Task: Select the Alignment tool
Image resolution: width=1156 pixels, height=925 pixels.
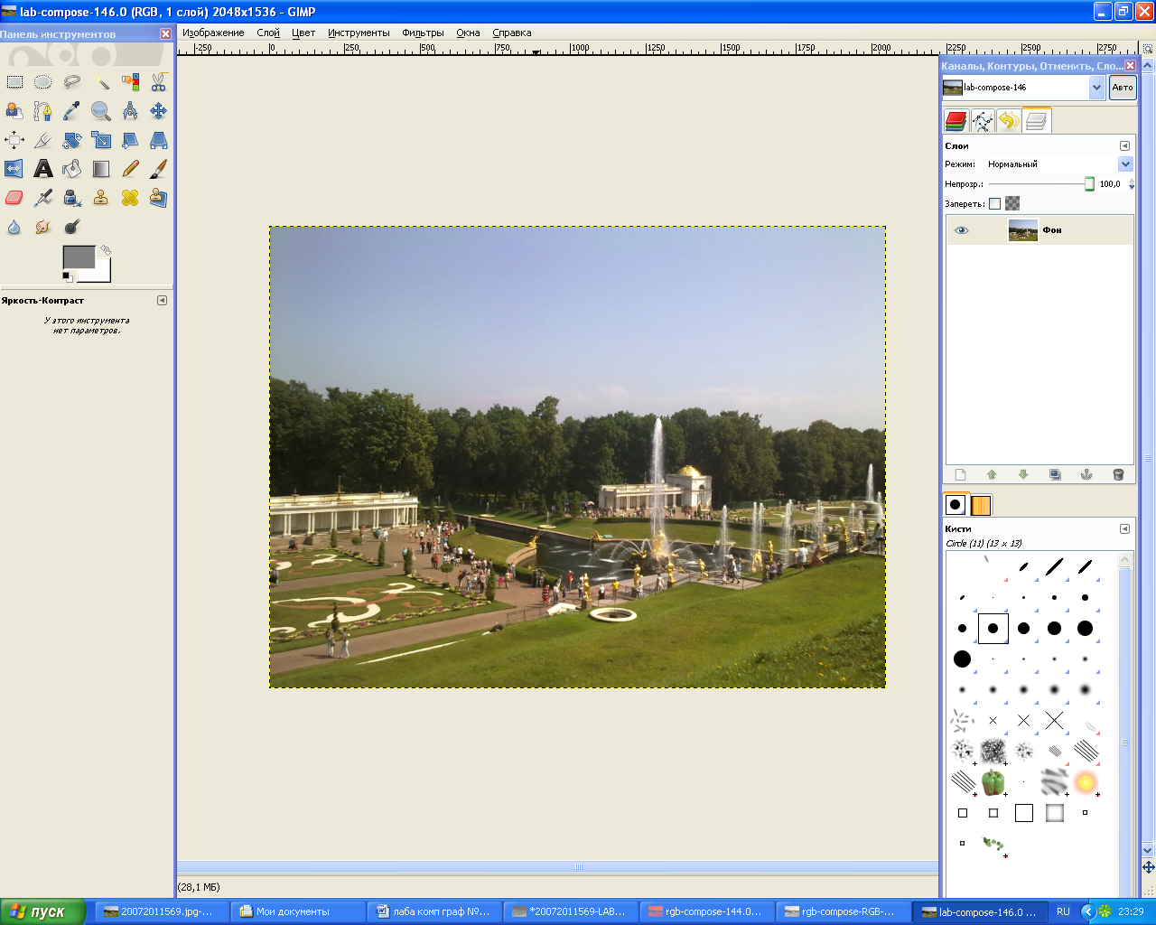Action: (x=14, y=140)
